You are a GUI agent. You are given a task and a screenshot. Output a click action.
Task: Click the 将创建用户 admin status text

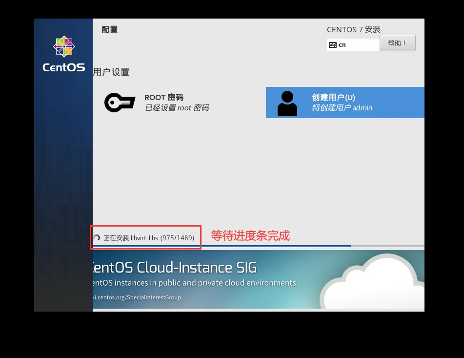pos(342,108)
